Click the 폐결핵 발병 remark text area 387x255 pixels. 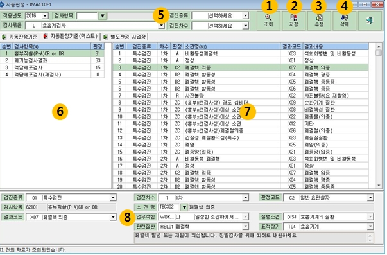[x=250, y=238]
